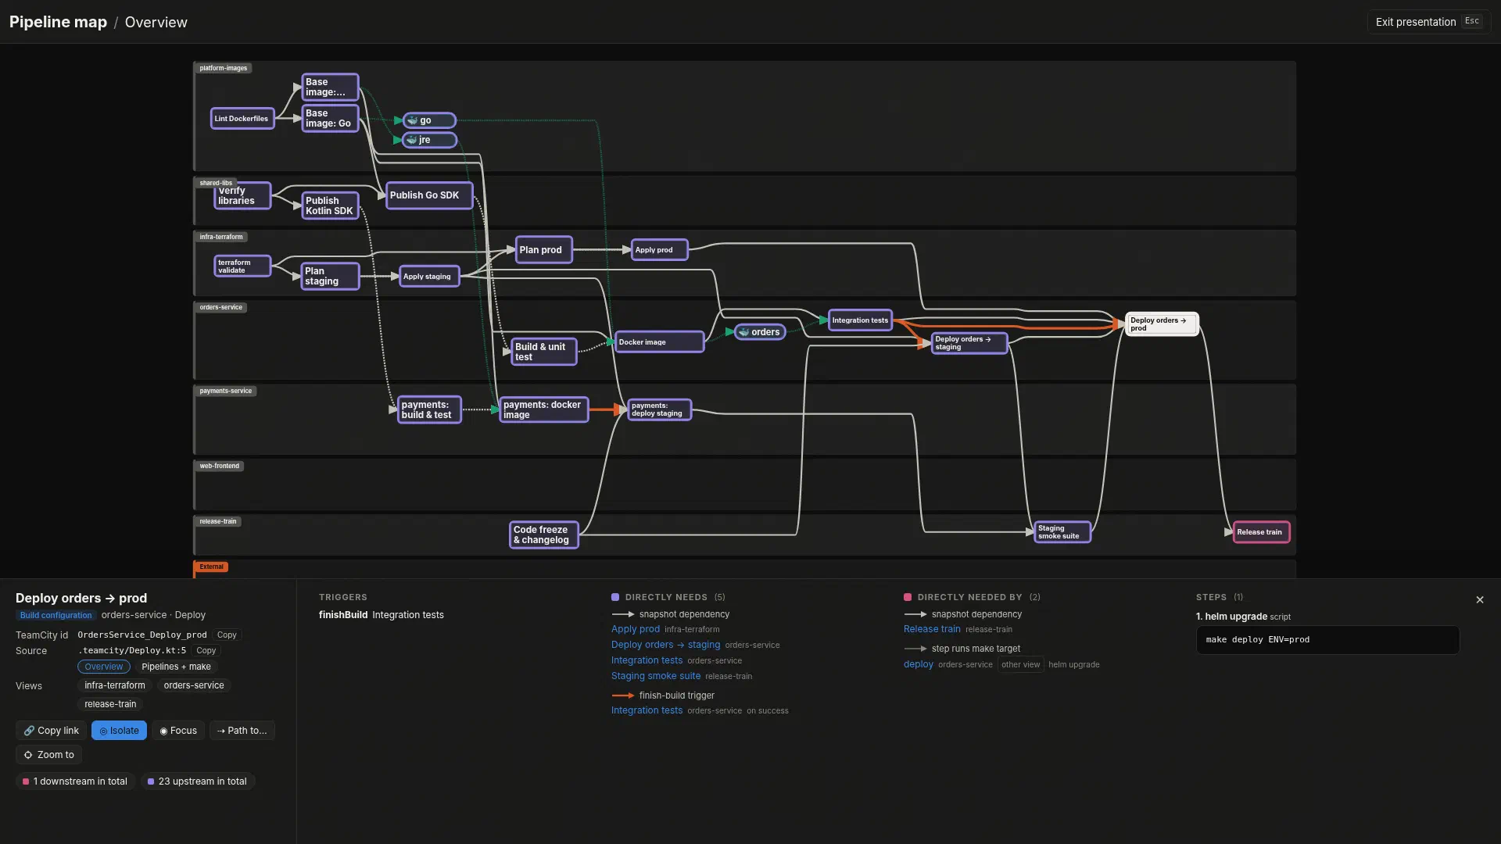Open the infra-terraform view chip
Viewport: 1501px width, 844px height.
click(x=115, y=685)
